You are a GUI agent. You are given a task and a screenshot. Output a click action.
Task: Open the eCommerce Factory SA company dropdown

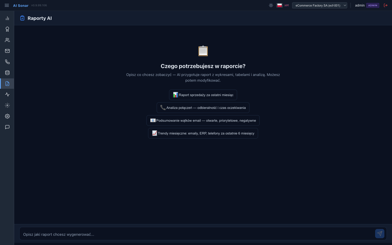pos(320,5)
